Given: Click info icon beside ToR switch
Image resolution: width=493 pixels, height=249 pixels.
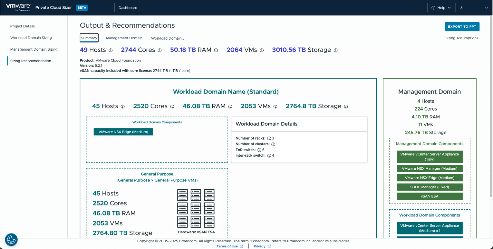Looking at the screenshot, I should (259, 150).
